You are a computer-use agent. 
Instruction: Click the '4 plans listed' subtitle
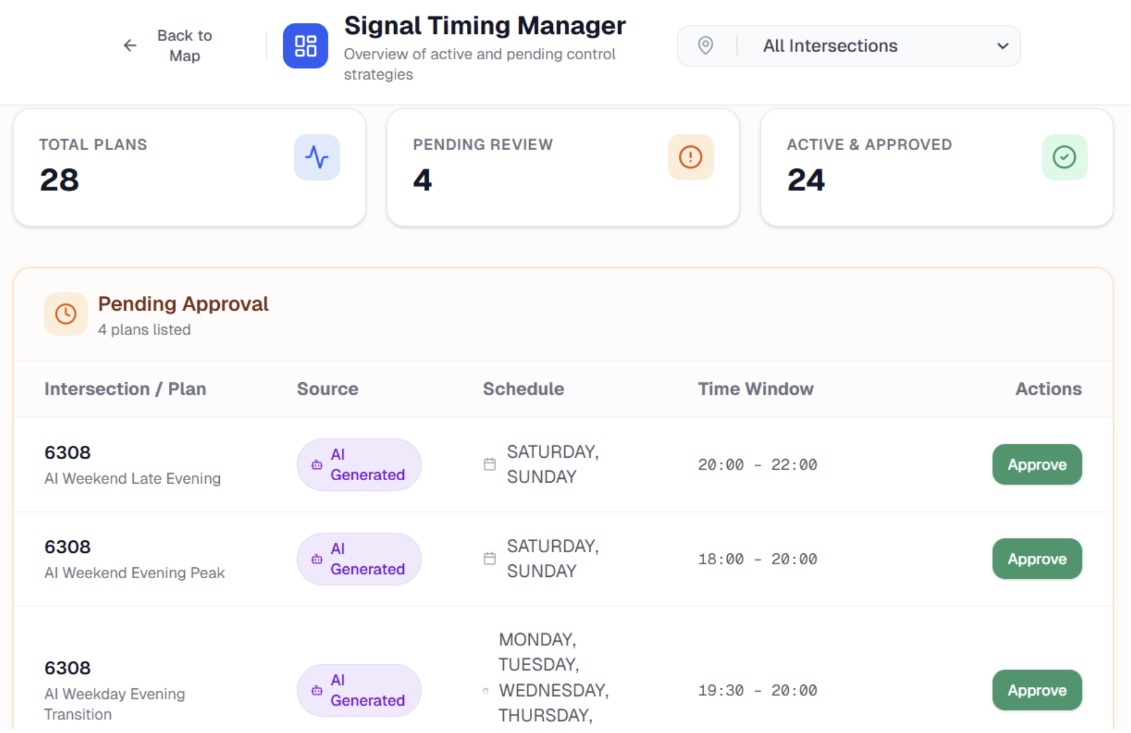(x=144, y=330)
